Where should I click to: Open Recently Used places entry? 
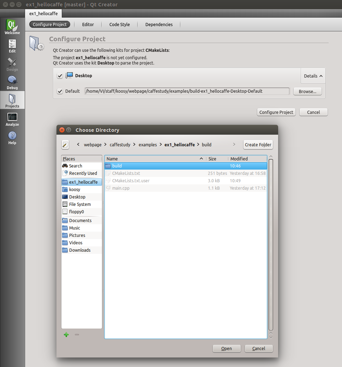[x=82, y=173]
